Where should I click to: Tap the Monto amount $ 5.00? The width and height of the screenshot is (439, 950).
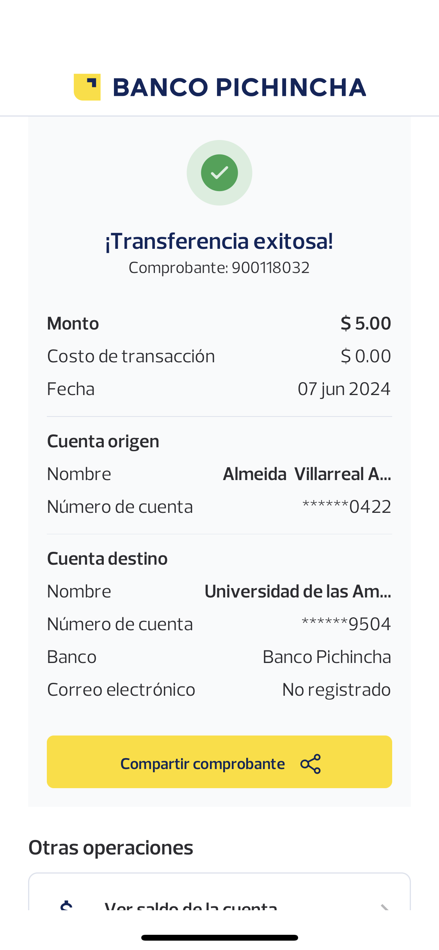[366, 324]
